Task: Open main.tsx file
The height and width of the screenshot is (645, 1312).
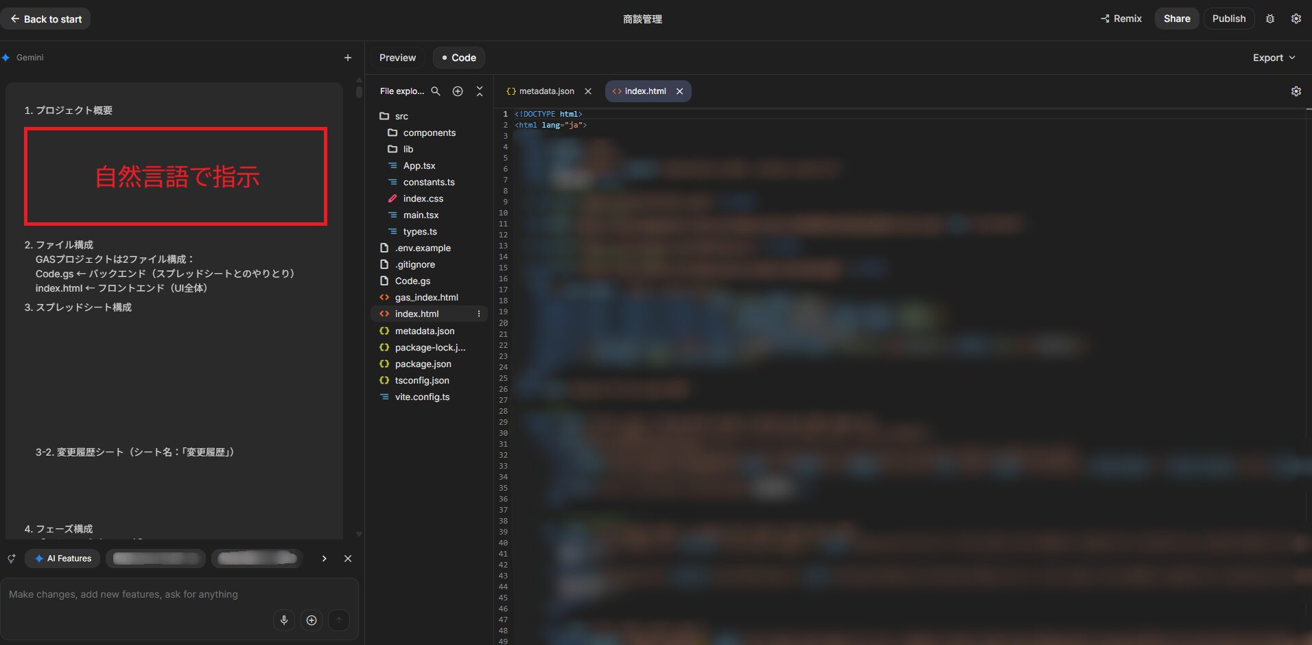Action: (429, 215)
